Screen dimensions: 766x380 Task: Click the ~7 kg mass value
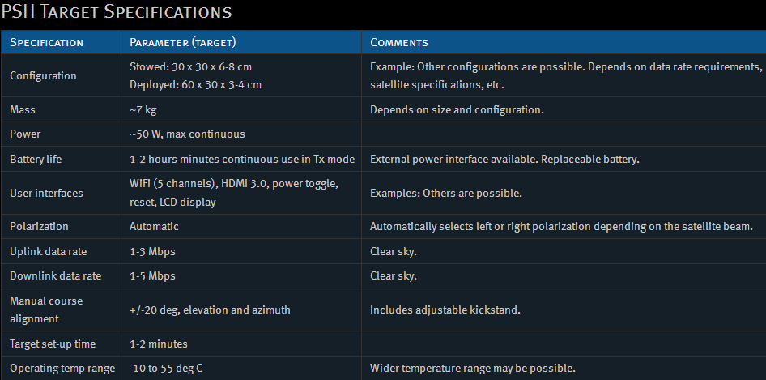(144, 109)
